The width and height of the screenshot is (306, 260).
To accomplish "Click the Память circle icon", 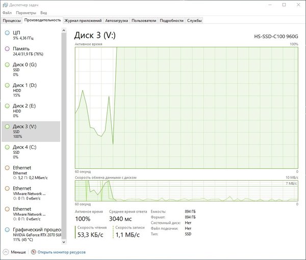I will (x=7, y=49).
